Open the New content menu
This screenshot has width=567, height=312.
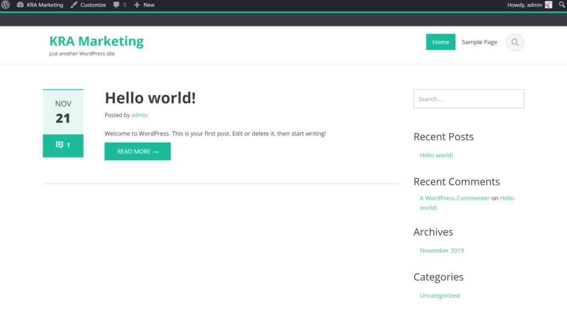148,4
